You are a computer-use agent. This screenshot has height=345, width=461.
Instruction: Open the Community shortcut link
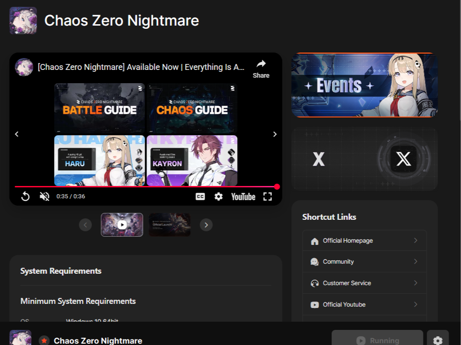[364, 262]
